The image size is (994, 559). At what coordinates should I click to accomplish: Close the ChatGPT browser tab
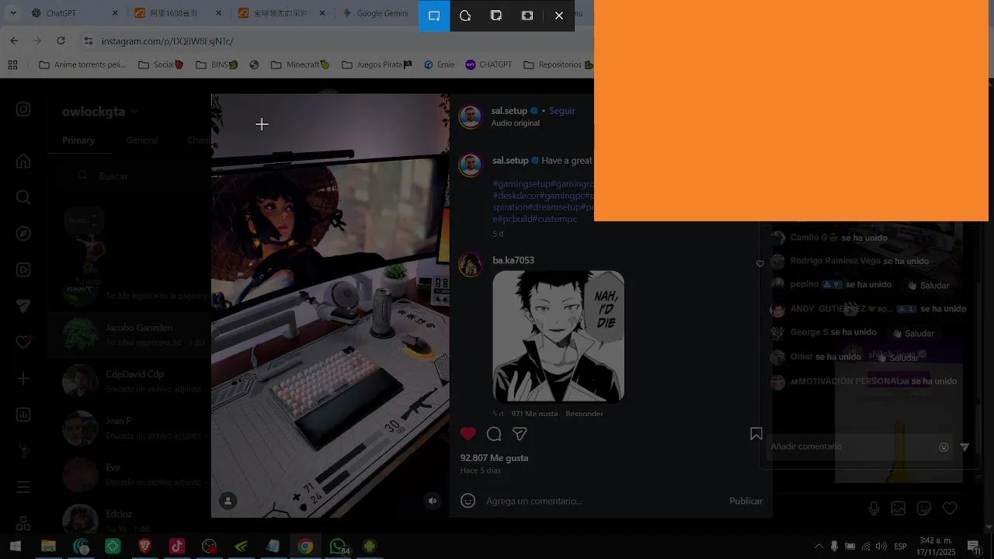(x=115, y=13)
